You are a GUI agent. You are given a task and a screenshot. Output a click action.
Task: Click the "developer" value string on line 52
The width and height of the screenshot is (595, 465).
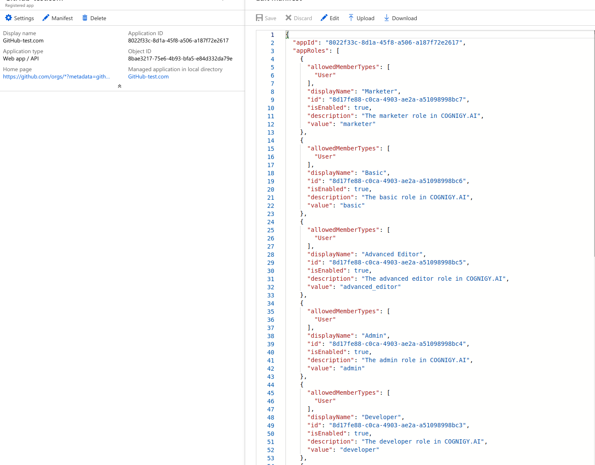359,450
